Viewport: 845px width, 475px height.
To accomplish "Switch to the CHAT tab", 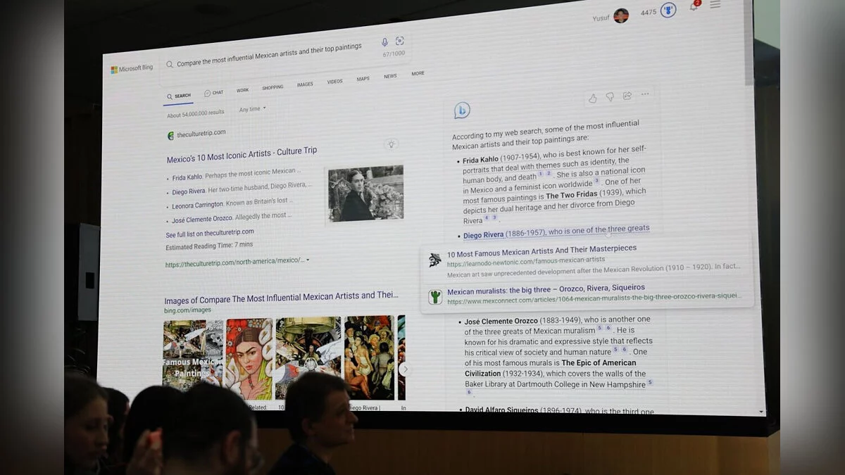I will pos(213,93).
